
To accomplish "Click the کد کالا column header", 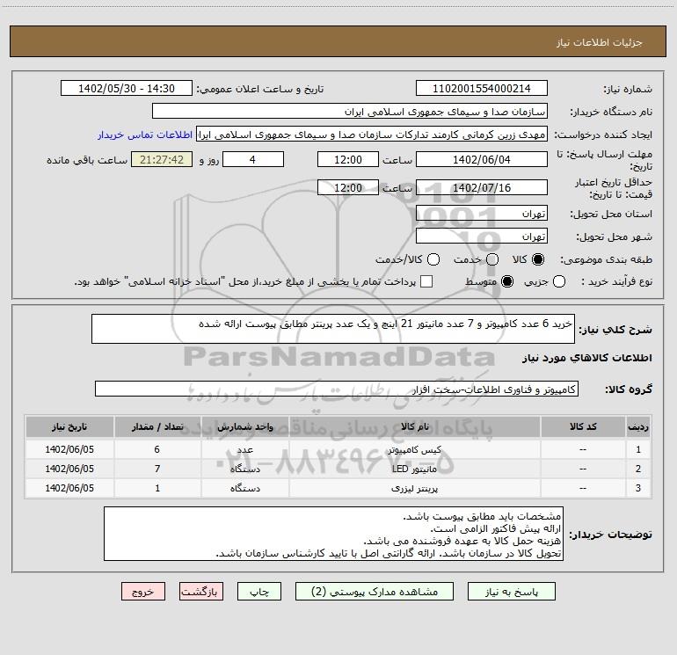I will coord(583,426).
